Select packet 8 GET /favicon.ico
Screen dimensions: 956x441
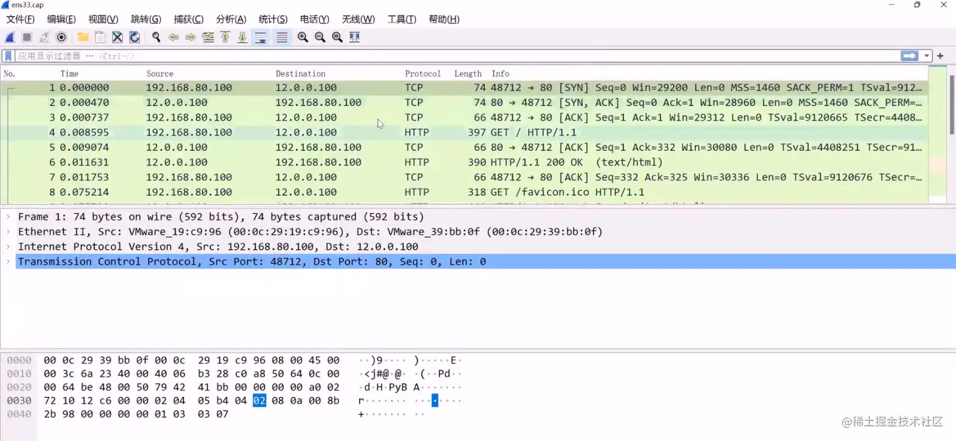pyautogui.click(x=465, y=192)
